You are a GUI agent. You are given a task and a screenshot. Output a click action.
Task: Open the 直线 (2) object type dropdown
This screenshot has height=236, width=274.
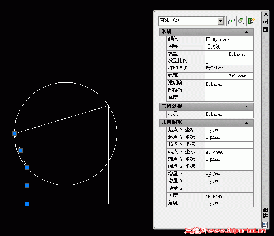point(221,21)
